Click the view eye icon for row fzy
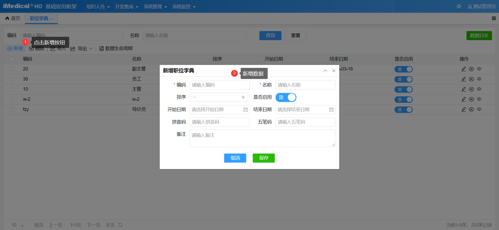The image size is (499, 230). click(x=479, y=109)
